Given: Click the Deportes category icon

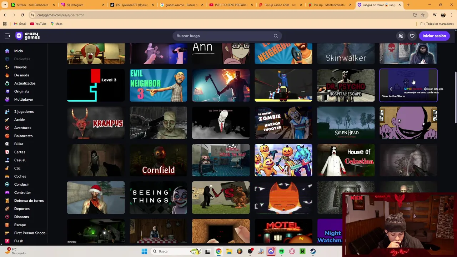Looking at the screenshot, I should point(7,208).
